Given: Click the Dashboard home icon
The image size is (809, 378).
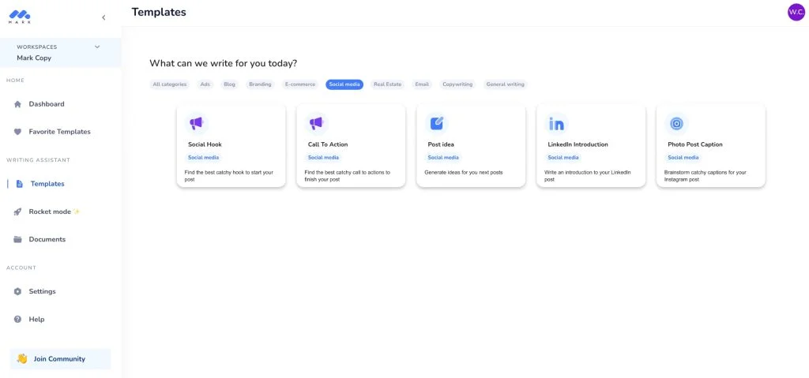Looking at the screenshot, I should [x=17, y=104].
